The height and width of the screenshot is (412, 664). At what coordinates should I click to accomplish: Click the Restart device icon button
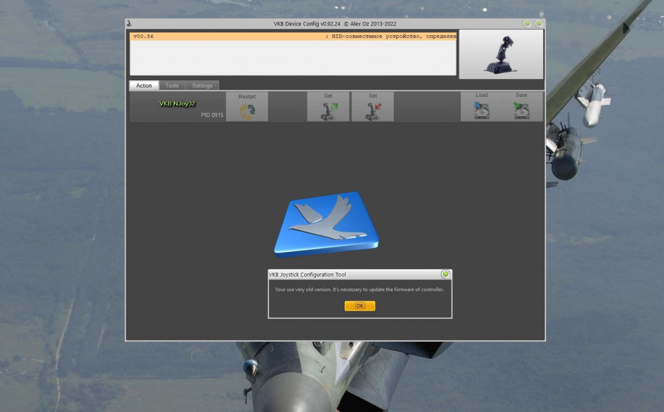click(x=247, y=107)
